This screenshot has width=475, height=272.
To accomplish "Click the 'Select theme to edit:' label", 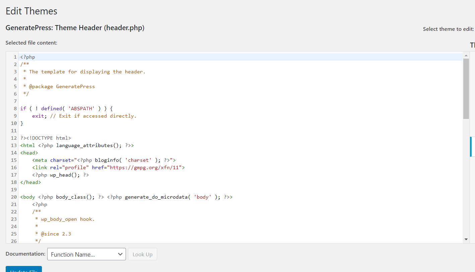I will click(x=449, y=29).
